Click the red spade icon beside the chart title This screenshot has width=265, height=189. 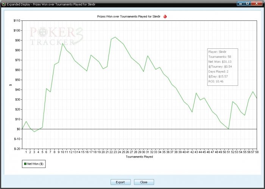point(165,17)
